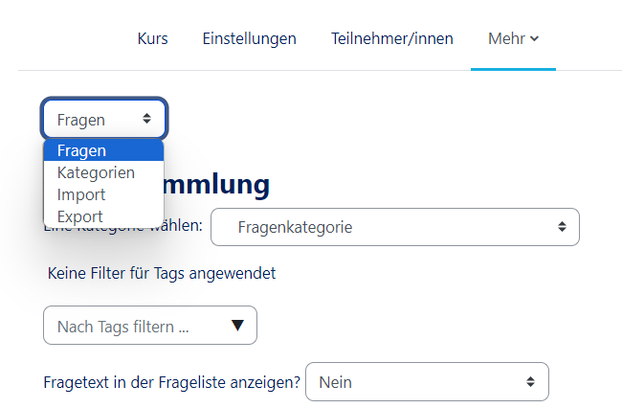Click the up-down arrows on Fragen select

tap(146, 120)
